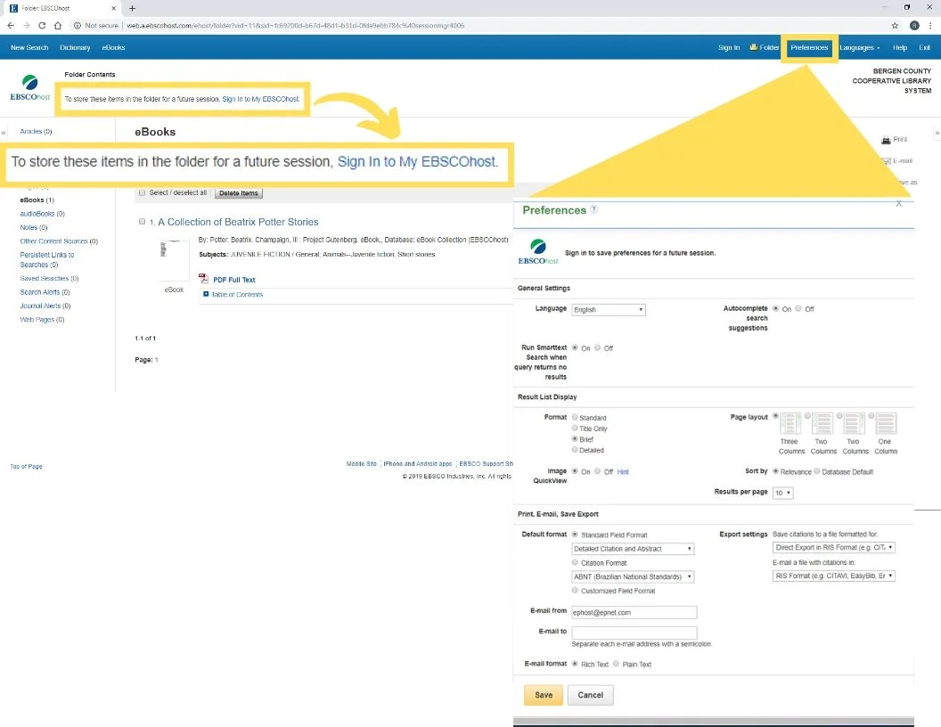Click Top of Page link
Viewport: 941px width, 727px height.
pyautogui.click(x=26, y=466)
